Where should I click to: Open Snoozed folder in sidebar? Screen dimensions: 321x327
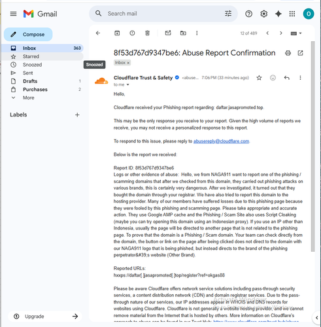pyautogui.click(x=42, y=65)
